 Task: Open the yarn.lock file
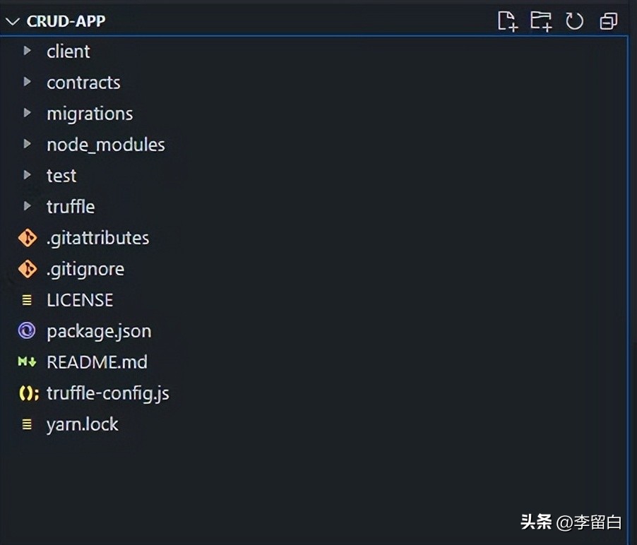[83, 424]
